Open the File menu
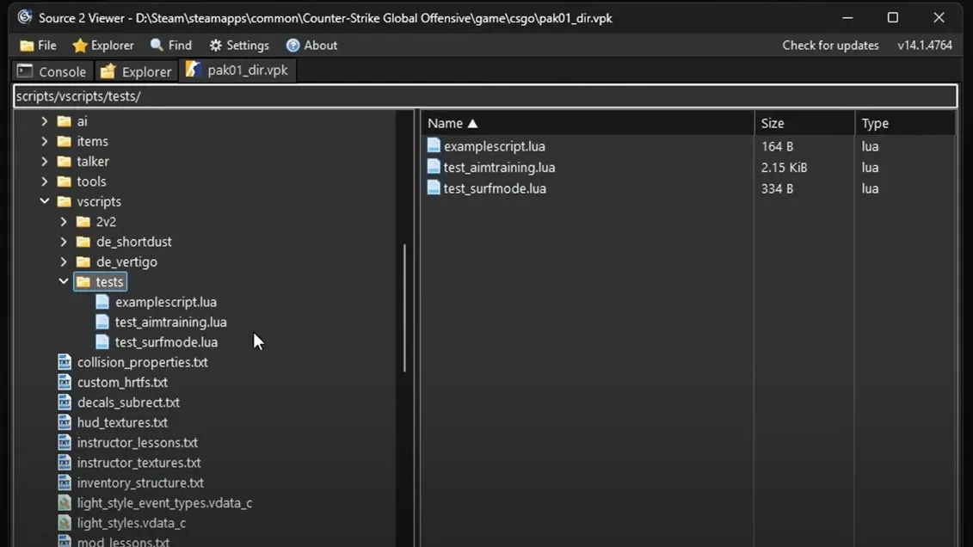 (38, 46)
